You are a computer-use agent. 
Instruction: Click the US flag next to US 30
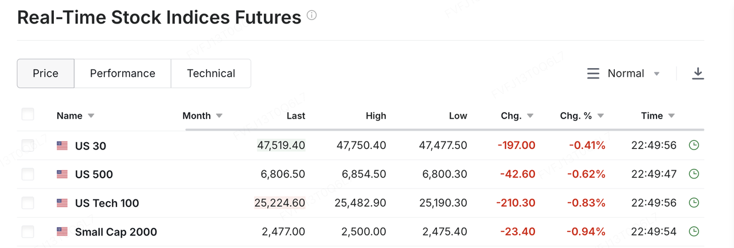coord(62,146)
